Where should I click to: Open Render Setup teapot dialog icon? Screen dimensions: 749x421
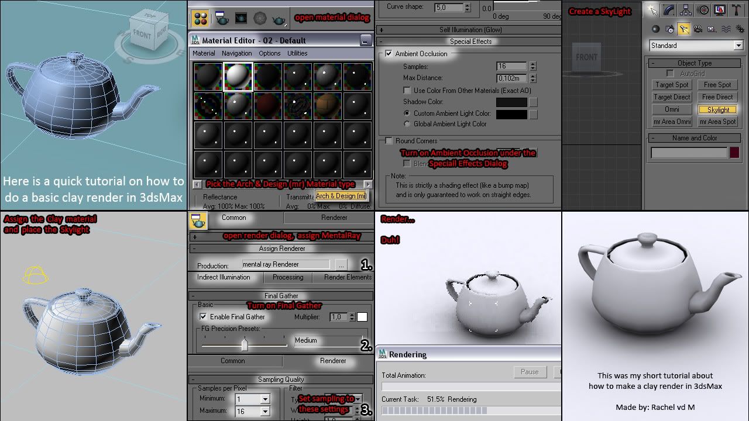pyautogui.click(x=222, y=19)
